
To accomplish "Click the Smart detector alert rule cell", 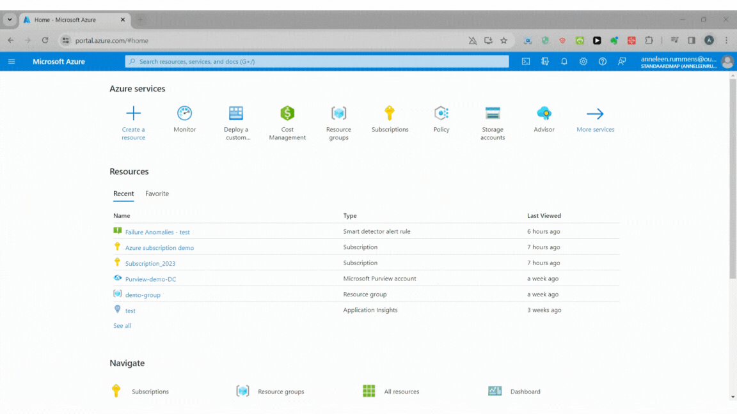I will [x=376, y=231].
